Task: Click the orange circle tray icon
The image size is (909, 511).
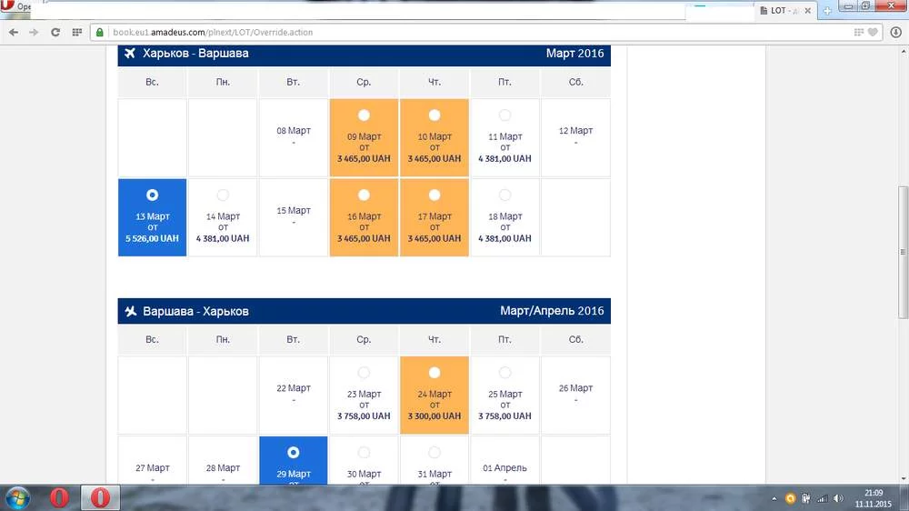Action: click(x=790, y=498)
